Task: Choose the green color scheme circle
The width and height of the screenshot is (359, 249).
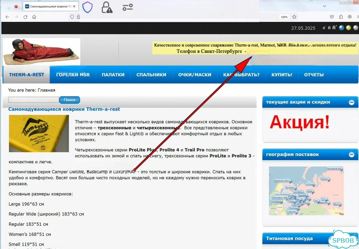Action: tap(349, 27)
